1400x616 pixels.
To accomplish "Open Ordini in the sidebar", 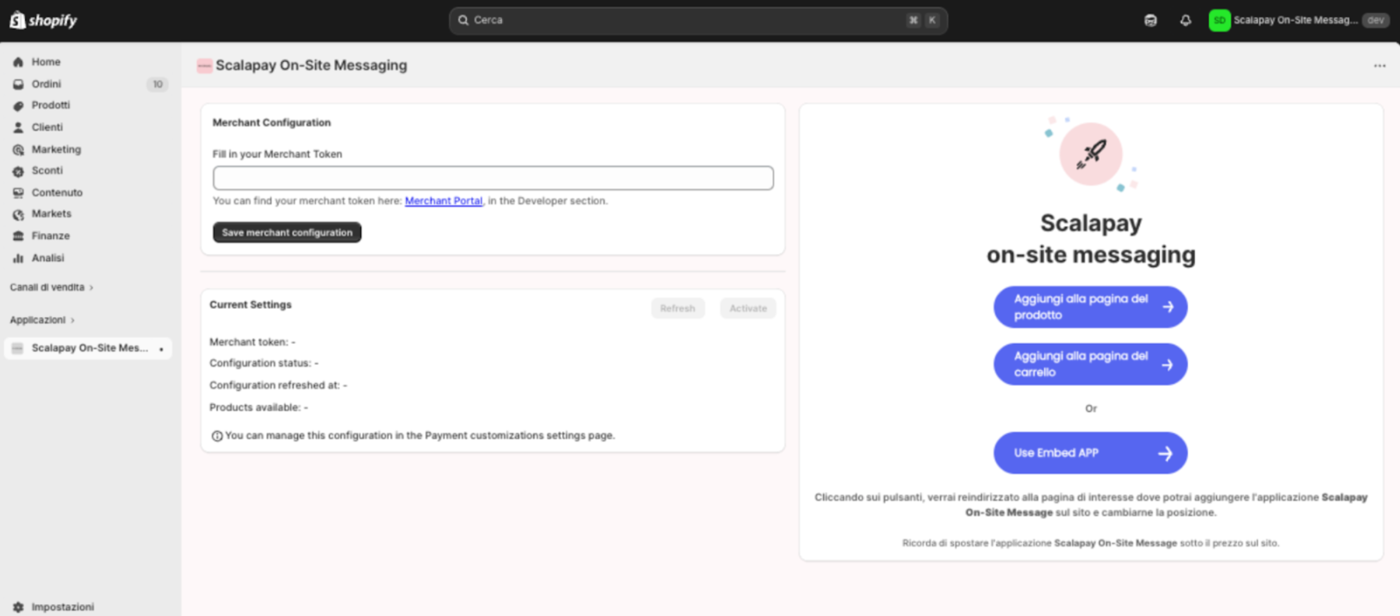I will 46,84.
